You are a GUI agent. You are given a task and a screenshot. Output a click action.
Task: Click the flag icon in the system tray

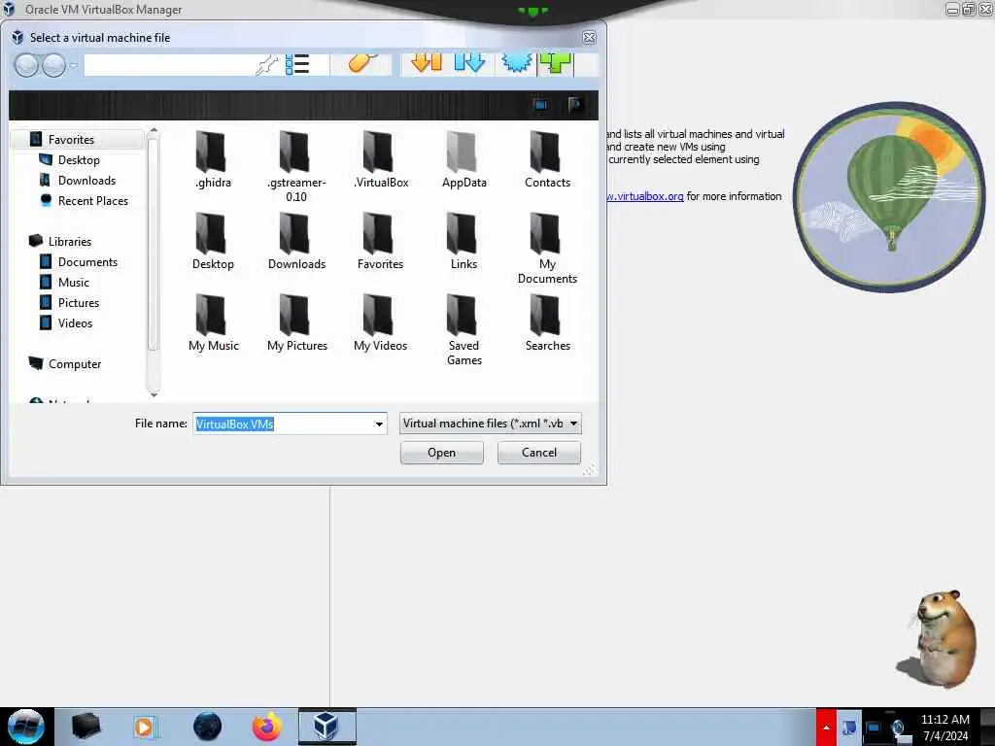click(x=849, y=727)
